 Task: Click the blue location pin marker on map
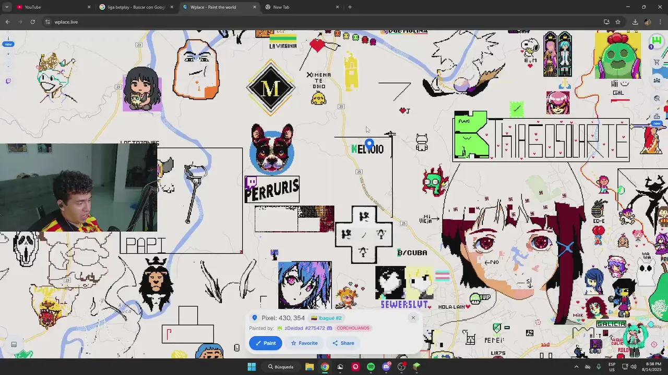pos(369,144)
